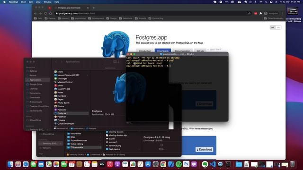
Task: Open System Preferences in the Dock
Action: click(x=156, y=164)
